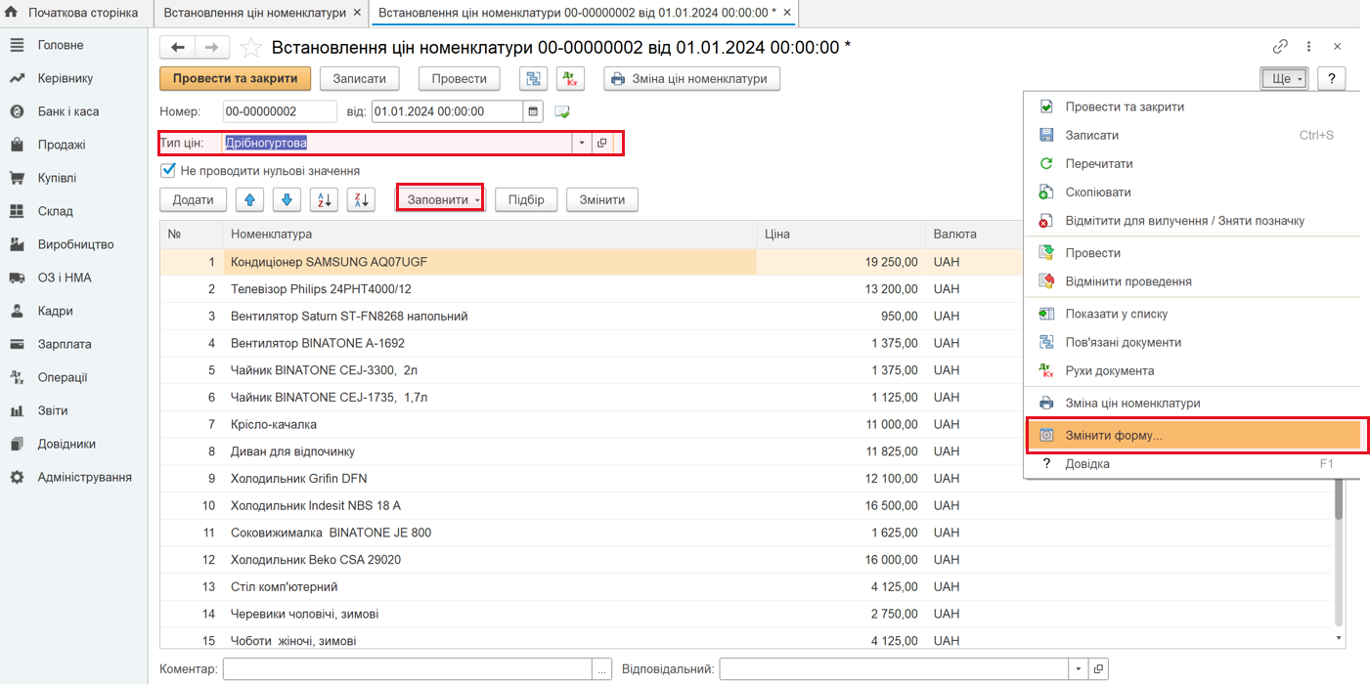Expand the 'Відповідальний' dropdown arrow
This screenshot has width=1370, height=684.
click(x=1079, y=669)
